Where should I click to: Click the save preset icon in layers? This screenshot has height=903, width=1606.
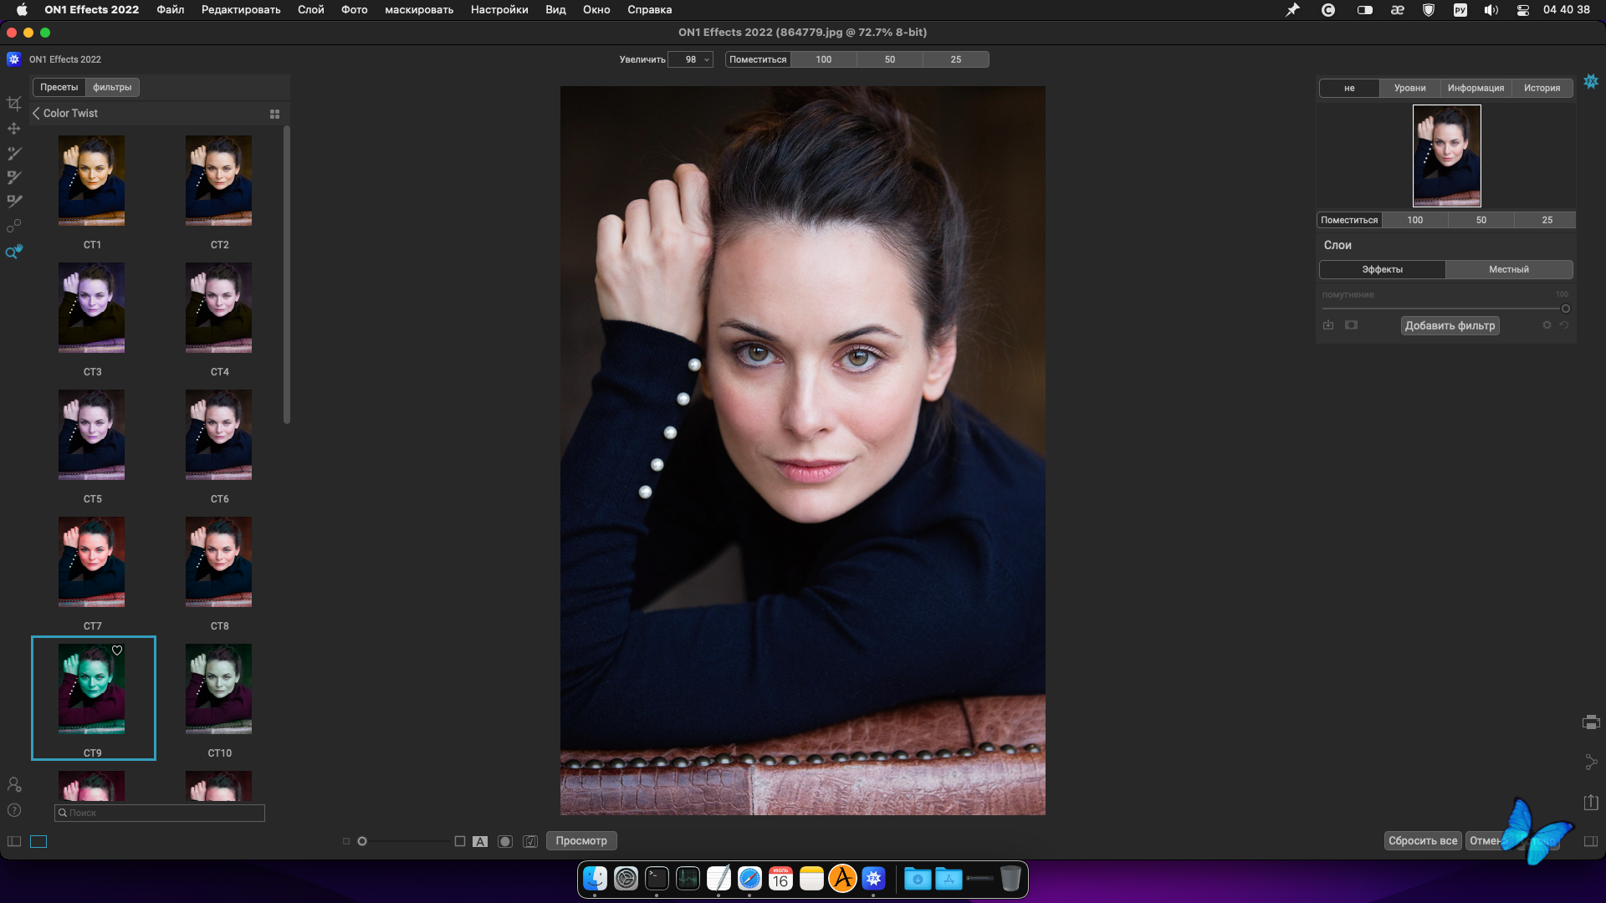tap(1328, 325)
